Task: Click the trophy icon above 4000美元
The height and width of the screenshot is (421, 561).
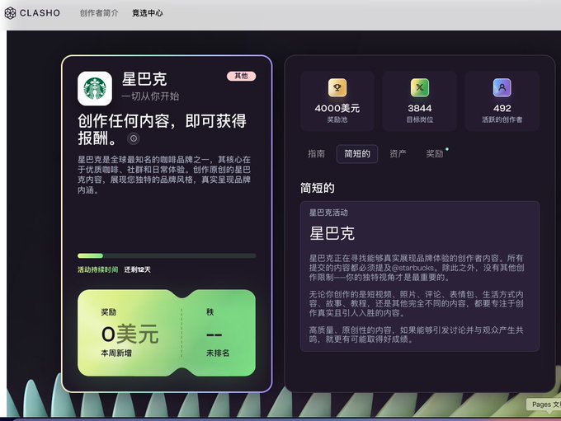Action: click(x=337, y=87)
